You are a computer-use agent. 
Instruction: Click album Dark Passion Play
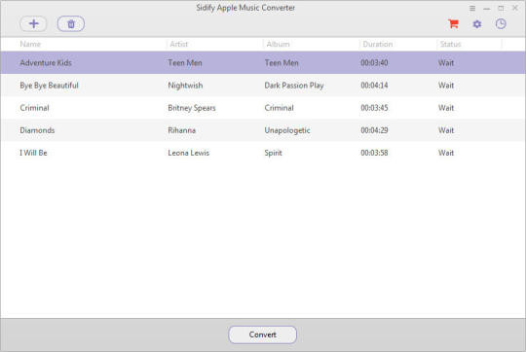[294, 86]
